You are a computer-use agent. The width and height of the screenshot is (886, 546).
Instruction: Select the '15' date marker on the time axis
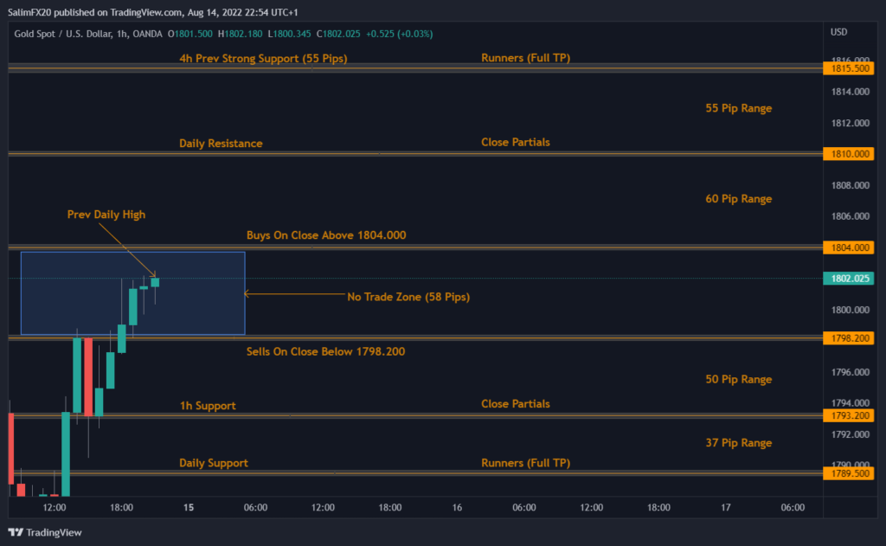tap(188, 508)
